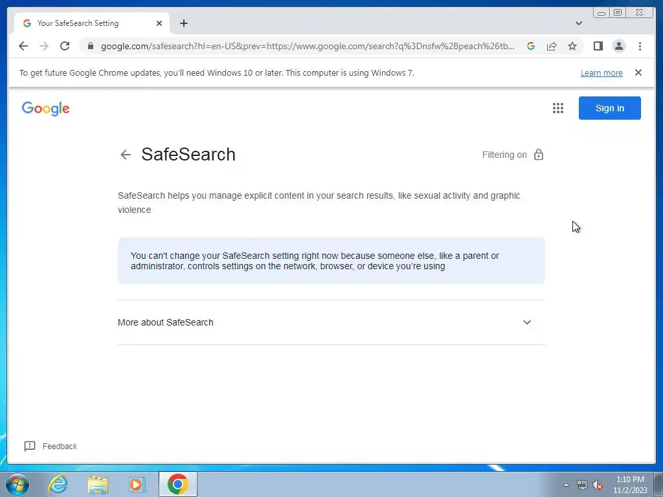The height and width of the screenshot is (497, 663).
Task: Click the address bar URL field
Action: click(x=308, y=46)
